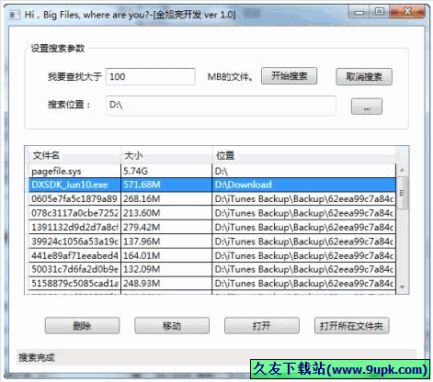Select the file 39924c1056a53a19c
This screenshot has width=433, height=382.
[74, 242]
